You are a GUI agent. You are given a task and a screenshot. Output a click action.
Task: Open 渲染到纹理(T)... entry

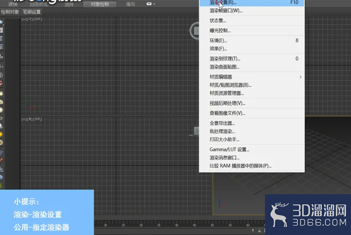(x=252, y=58)
